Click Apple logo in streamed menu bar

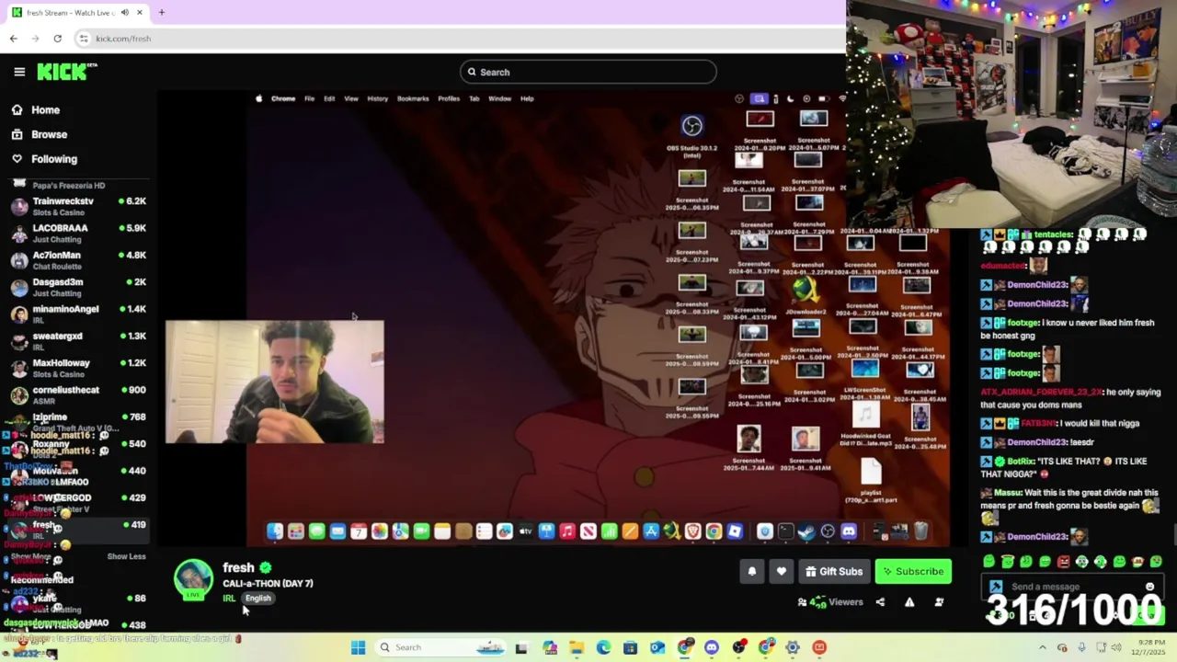(258, 98)
